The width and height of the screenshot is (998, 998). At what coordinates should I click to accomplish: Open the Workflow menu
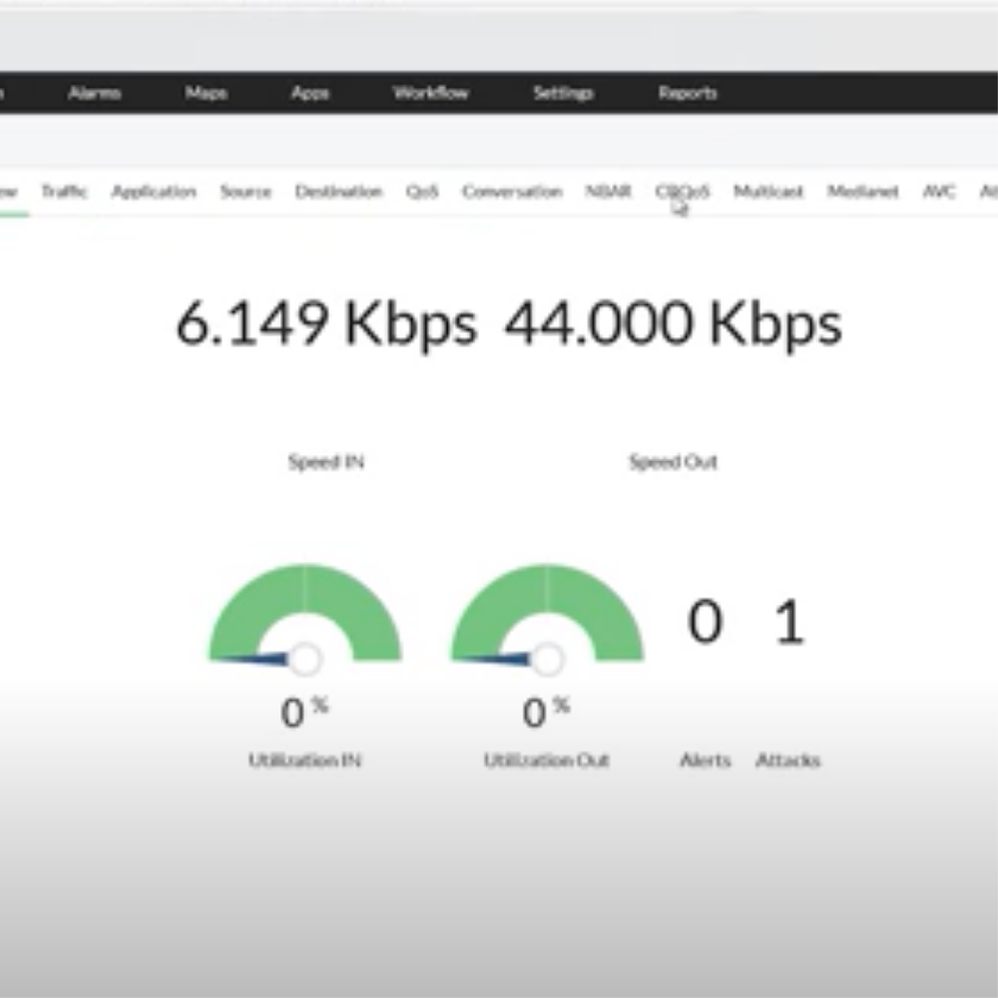[433, 93]
